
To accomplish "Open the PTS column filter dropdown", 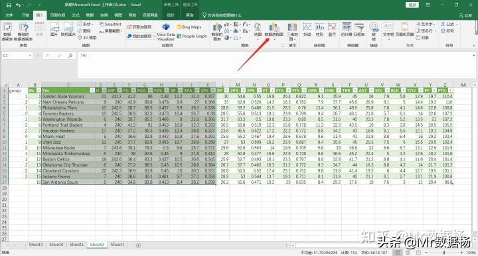I will point(451,90).
